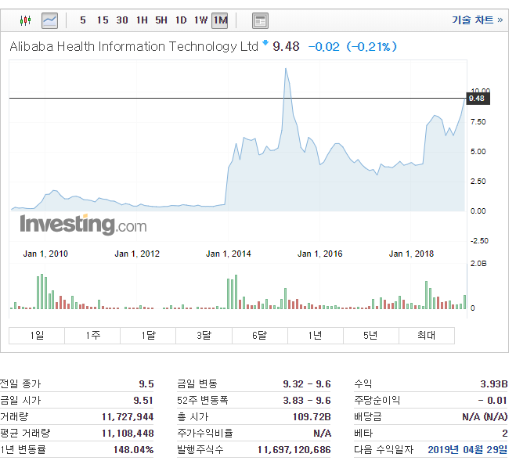Click the 평균 거래량 value 11,108,448
516x468 pixels.
[128, 433]
